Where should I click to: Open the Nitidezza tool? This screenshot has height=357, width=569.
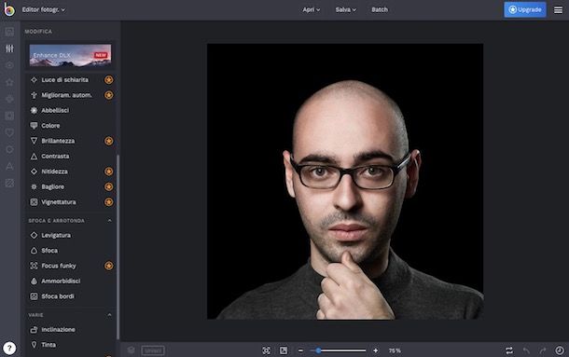pyautogui.click(x=71, y=172)
